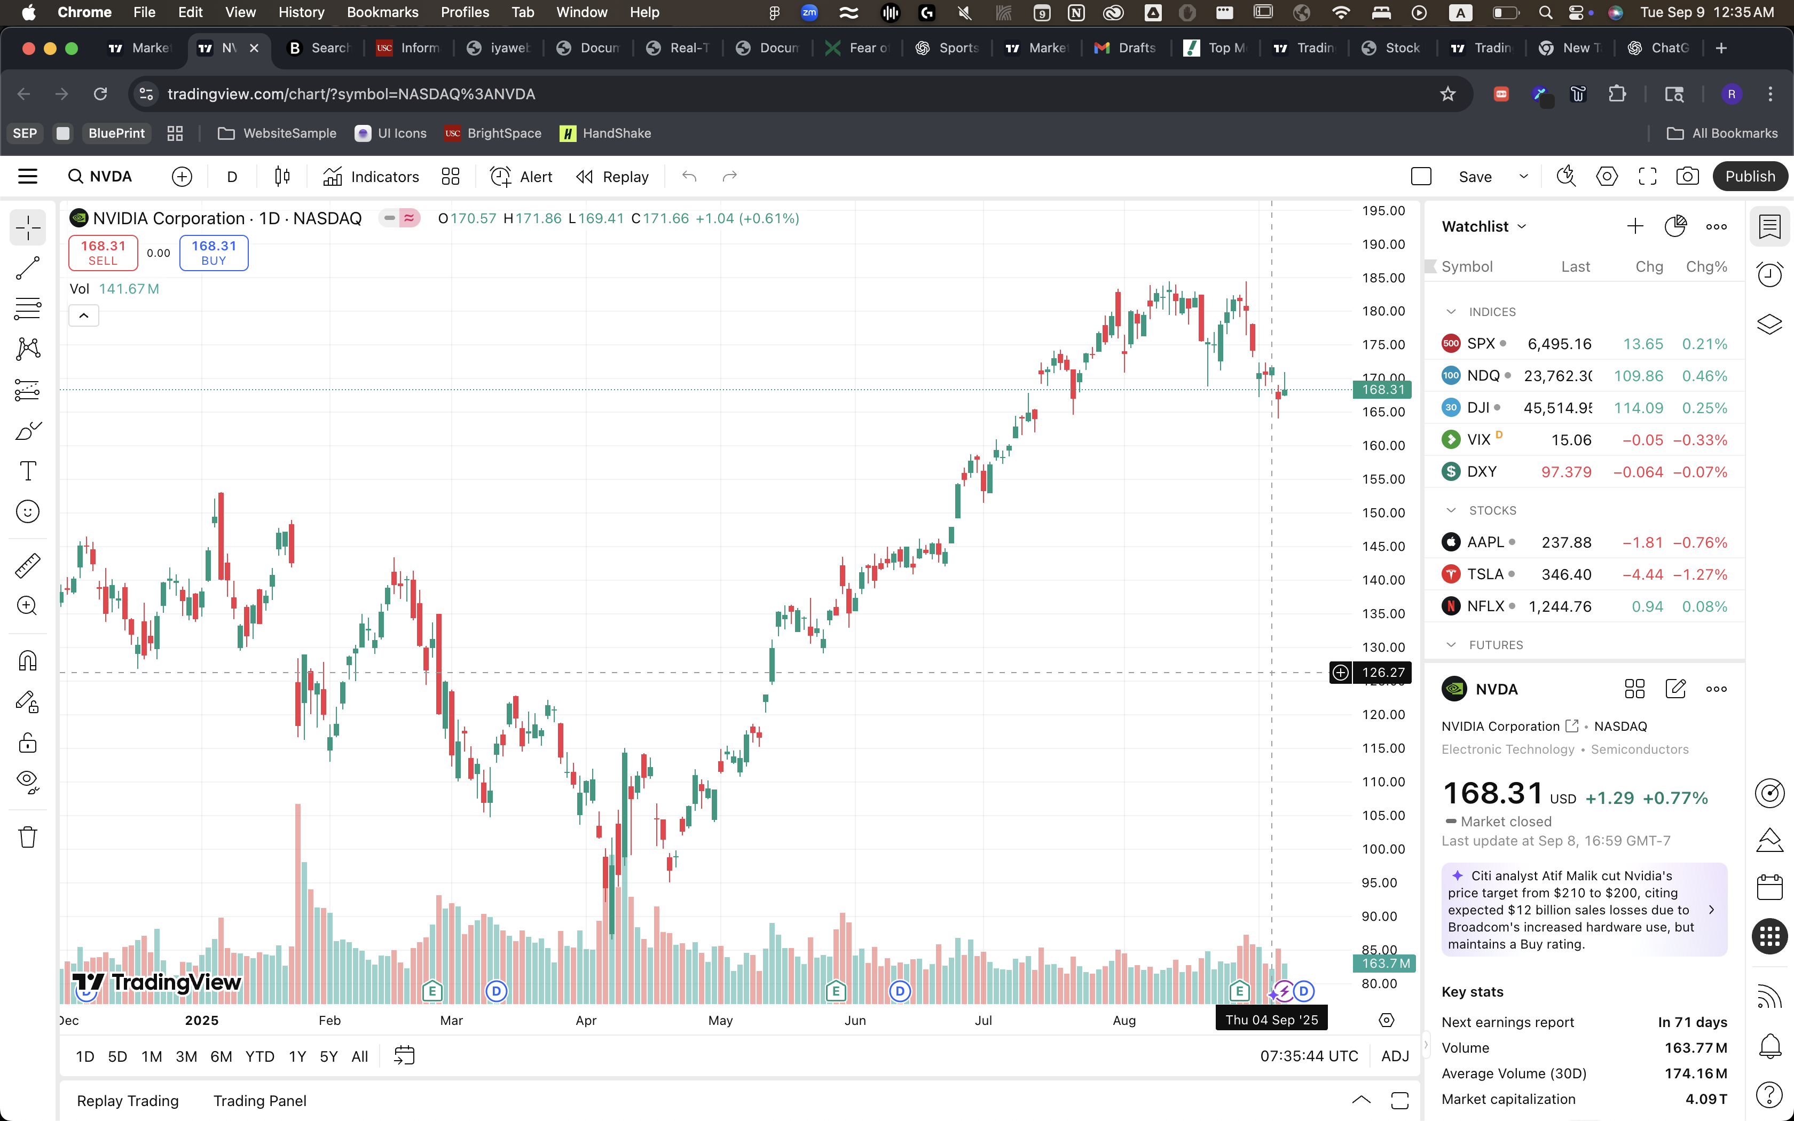1794x1121 pixels.
Task: Select the Fibonacci retracement tool
Action: (x=27, y=309)
